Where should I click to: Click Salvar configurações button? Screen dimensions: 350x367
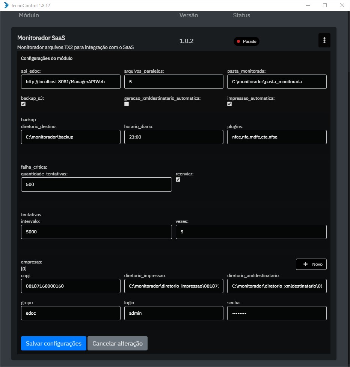click(54, 343)
